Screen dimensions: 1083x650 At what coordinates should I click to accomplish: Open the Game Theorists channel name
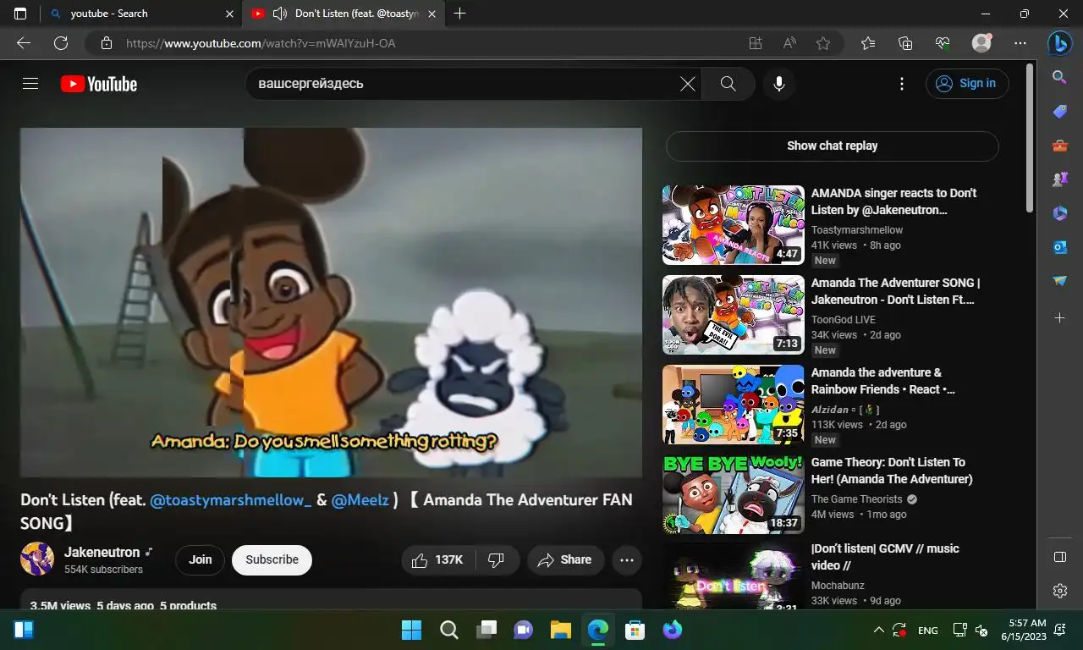pyautogui.click(x=856, y=499)
